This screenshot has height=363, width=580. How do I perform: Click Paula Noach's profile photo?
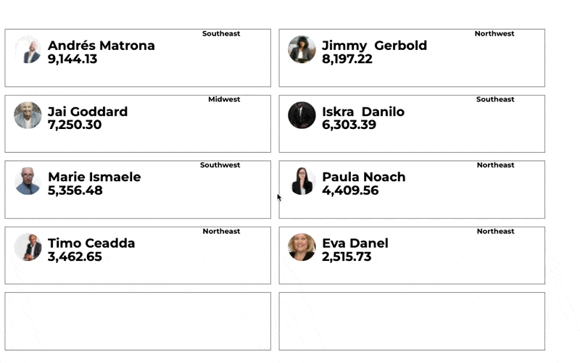coord(302,181)
